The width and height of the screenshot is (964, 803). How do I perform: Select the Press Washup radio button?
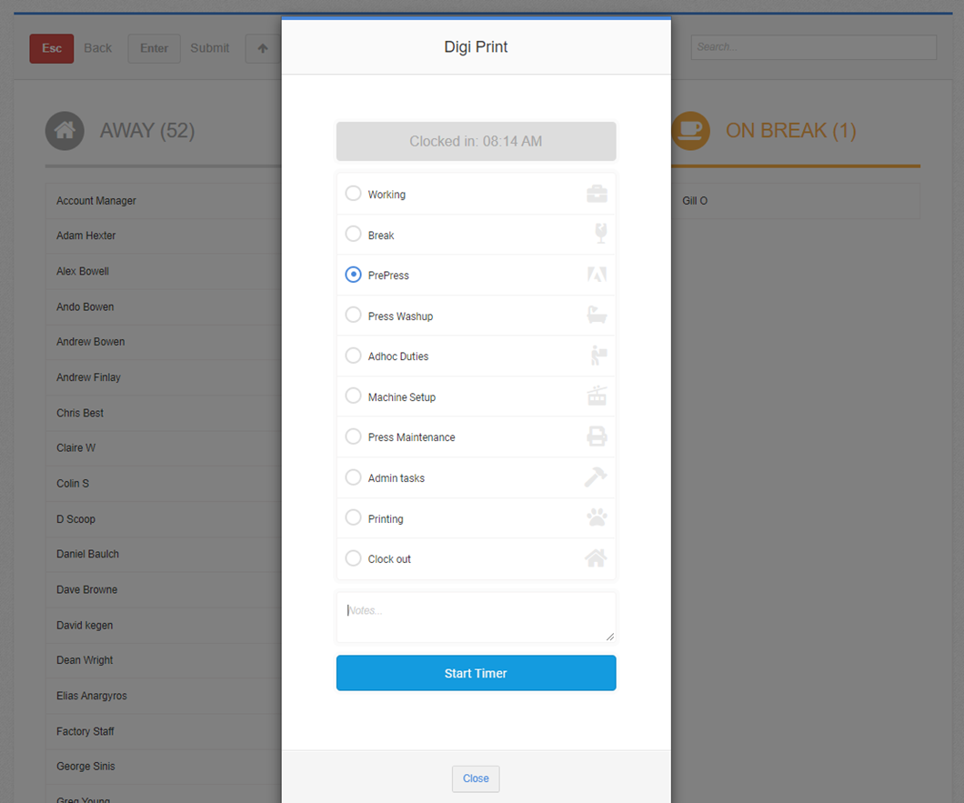point(353,315)
